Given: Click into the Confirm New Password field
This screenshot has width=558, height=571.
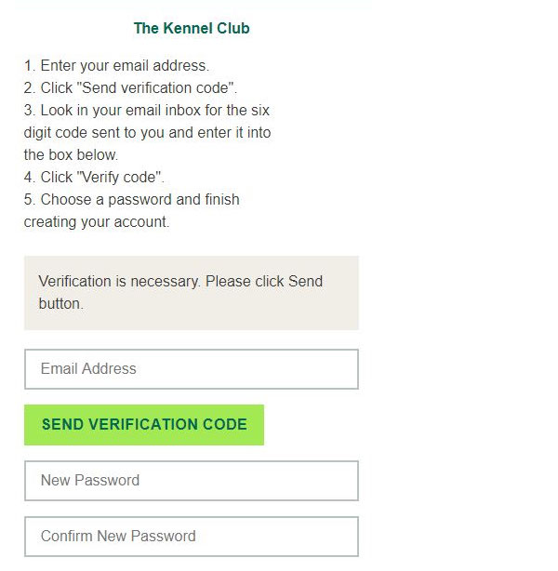Looking at the screenshot, I should pyautogui.click(x=191, y=537).
